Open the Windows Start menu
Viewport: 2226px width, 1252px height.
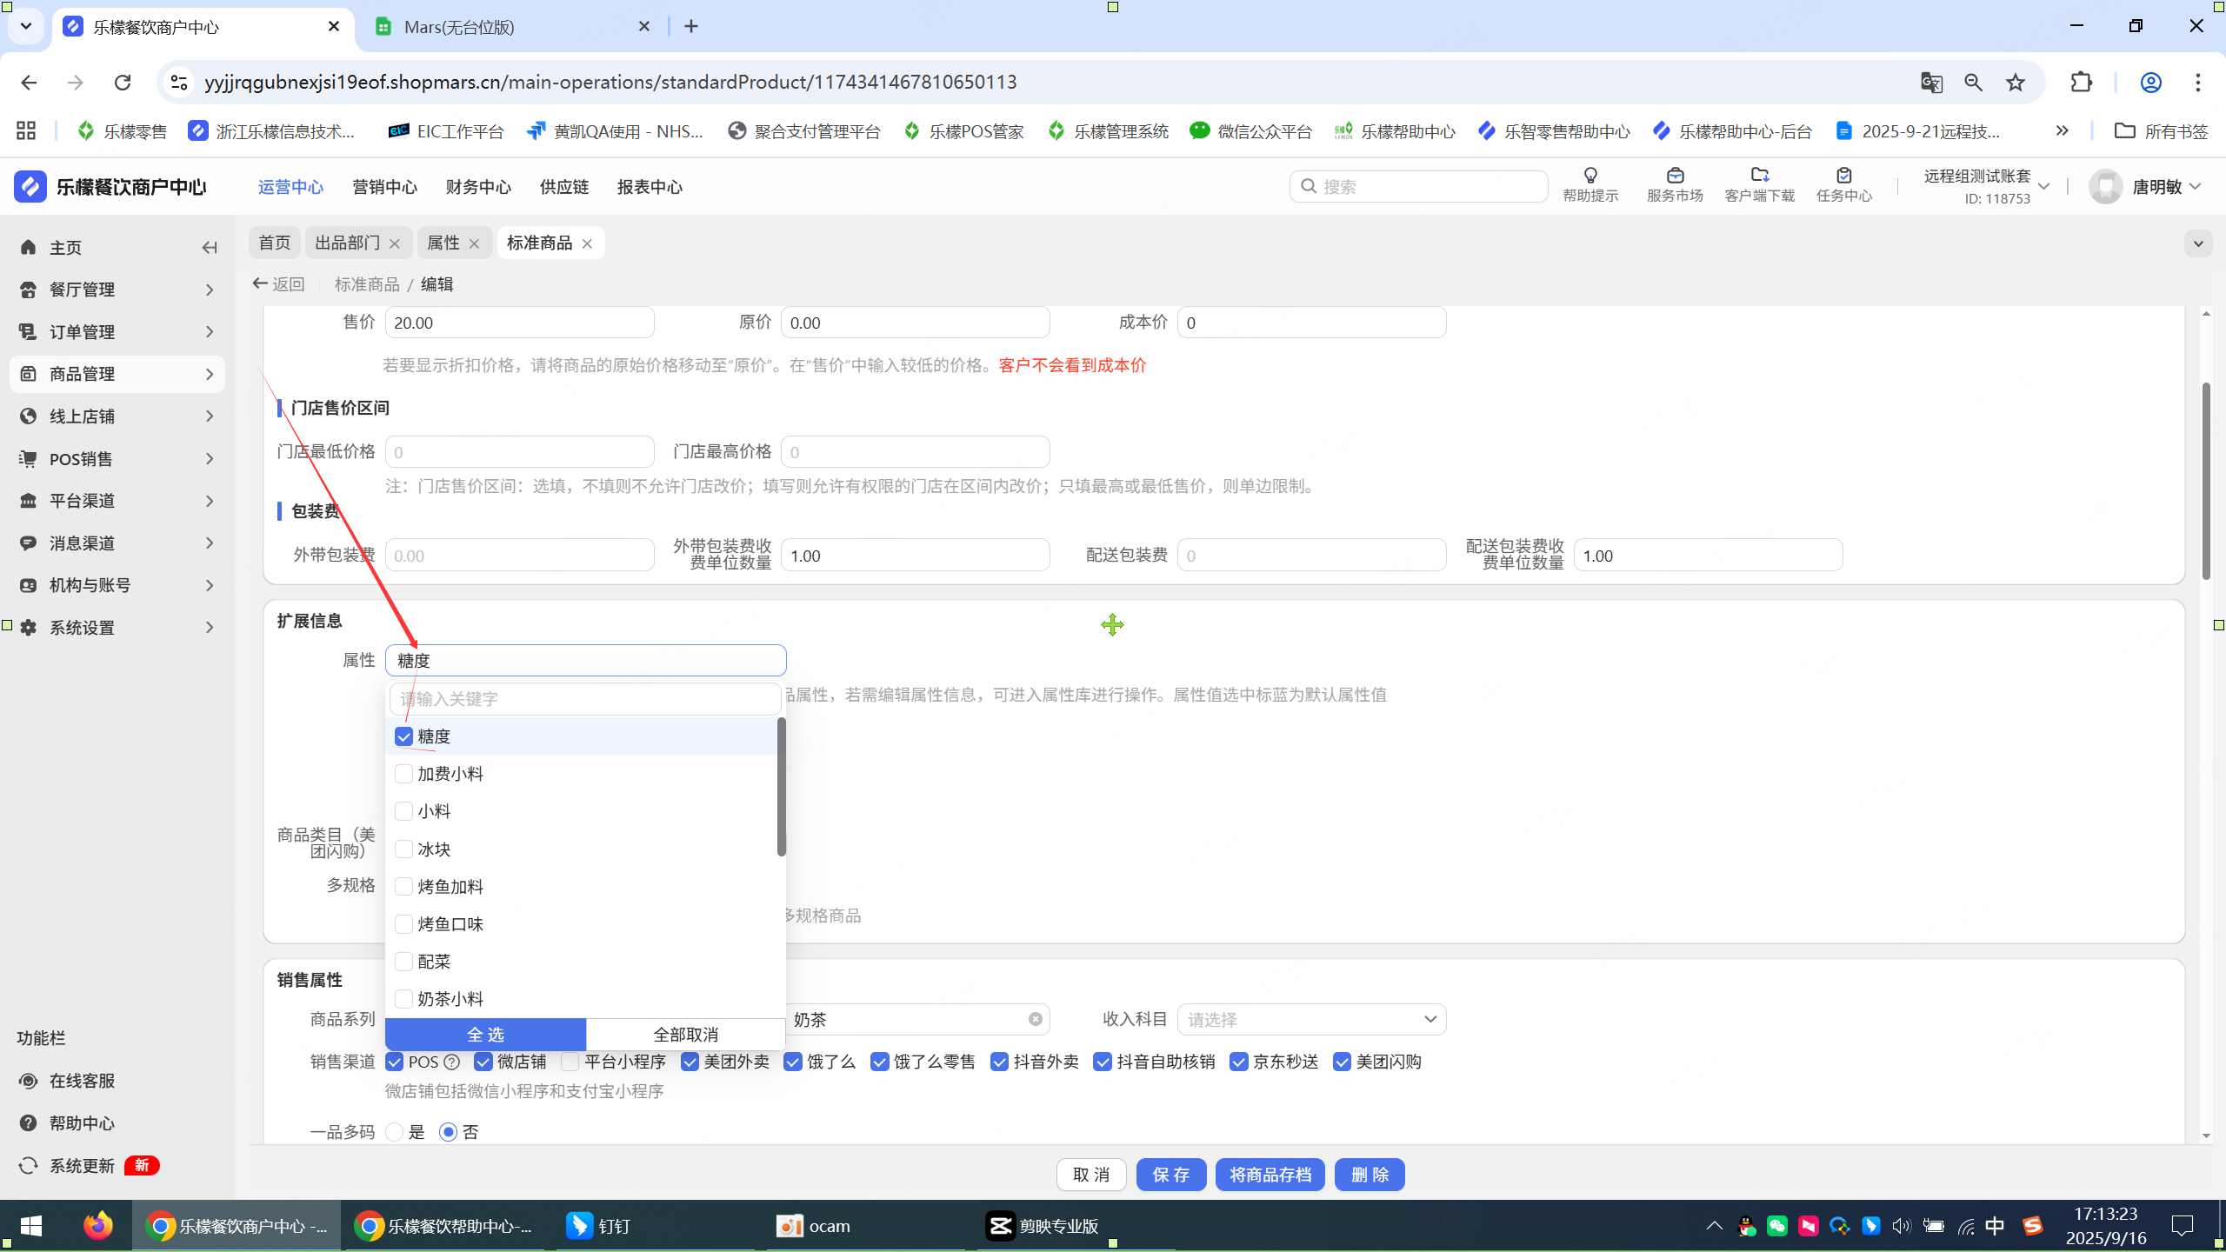(30, 1226)
